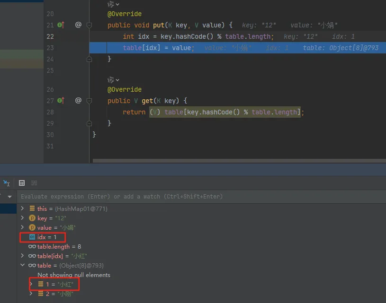The image size is (386, 303).
Task: Click the inline hint 'table: Object[8]@793'
Action: point(341,48)
